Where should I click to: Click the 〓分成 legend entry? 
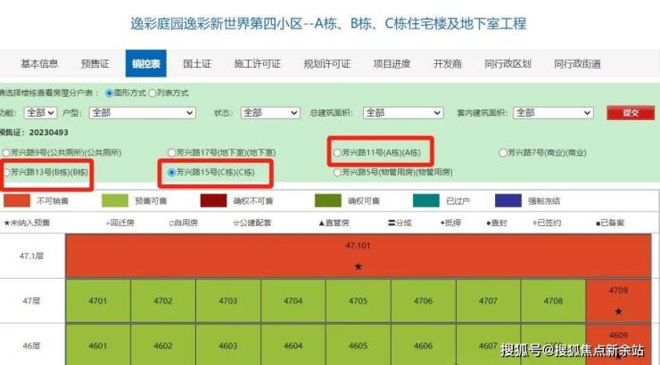(x=400, y=223)
